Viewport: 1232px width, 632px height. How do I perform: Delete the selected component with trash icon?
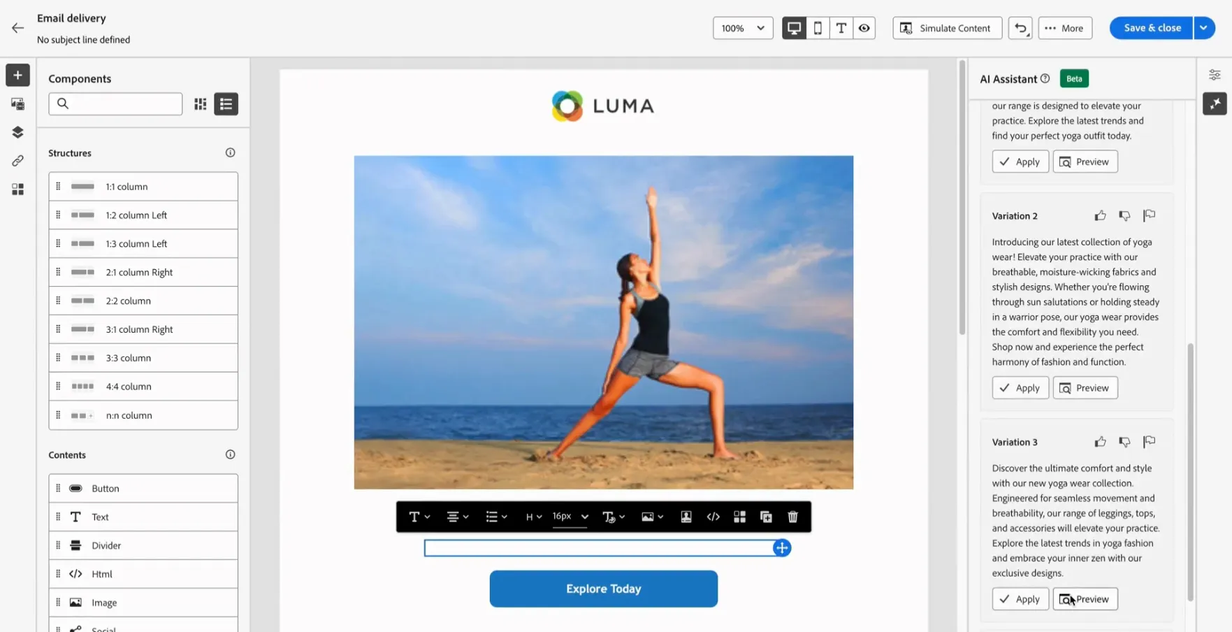pos(792,517)
